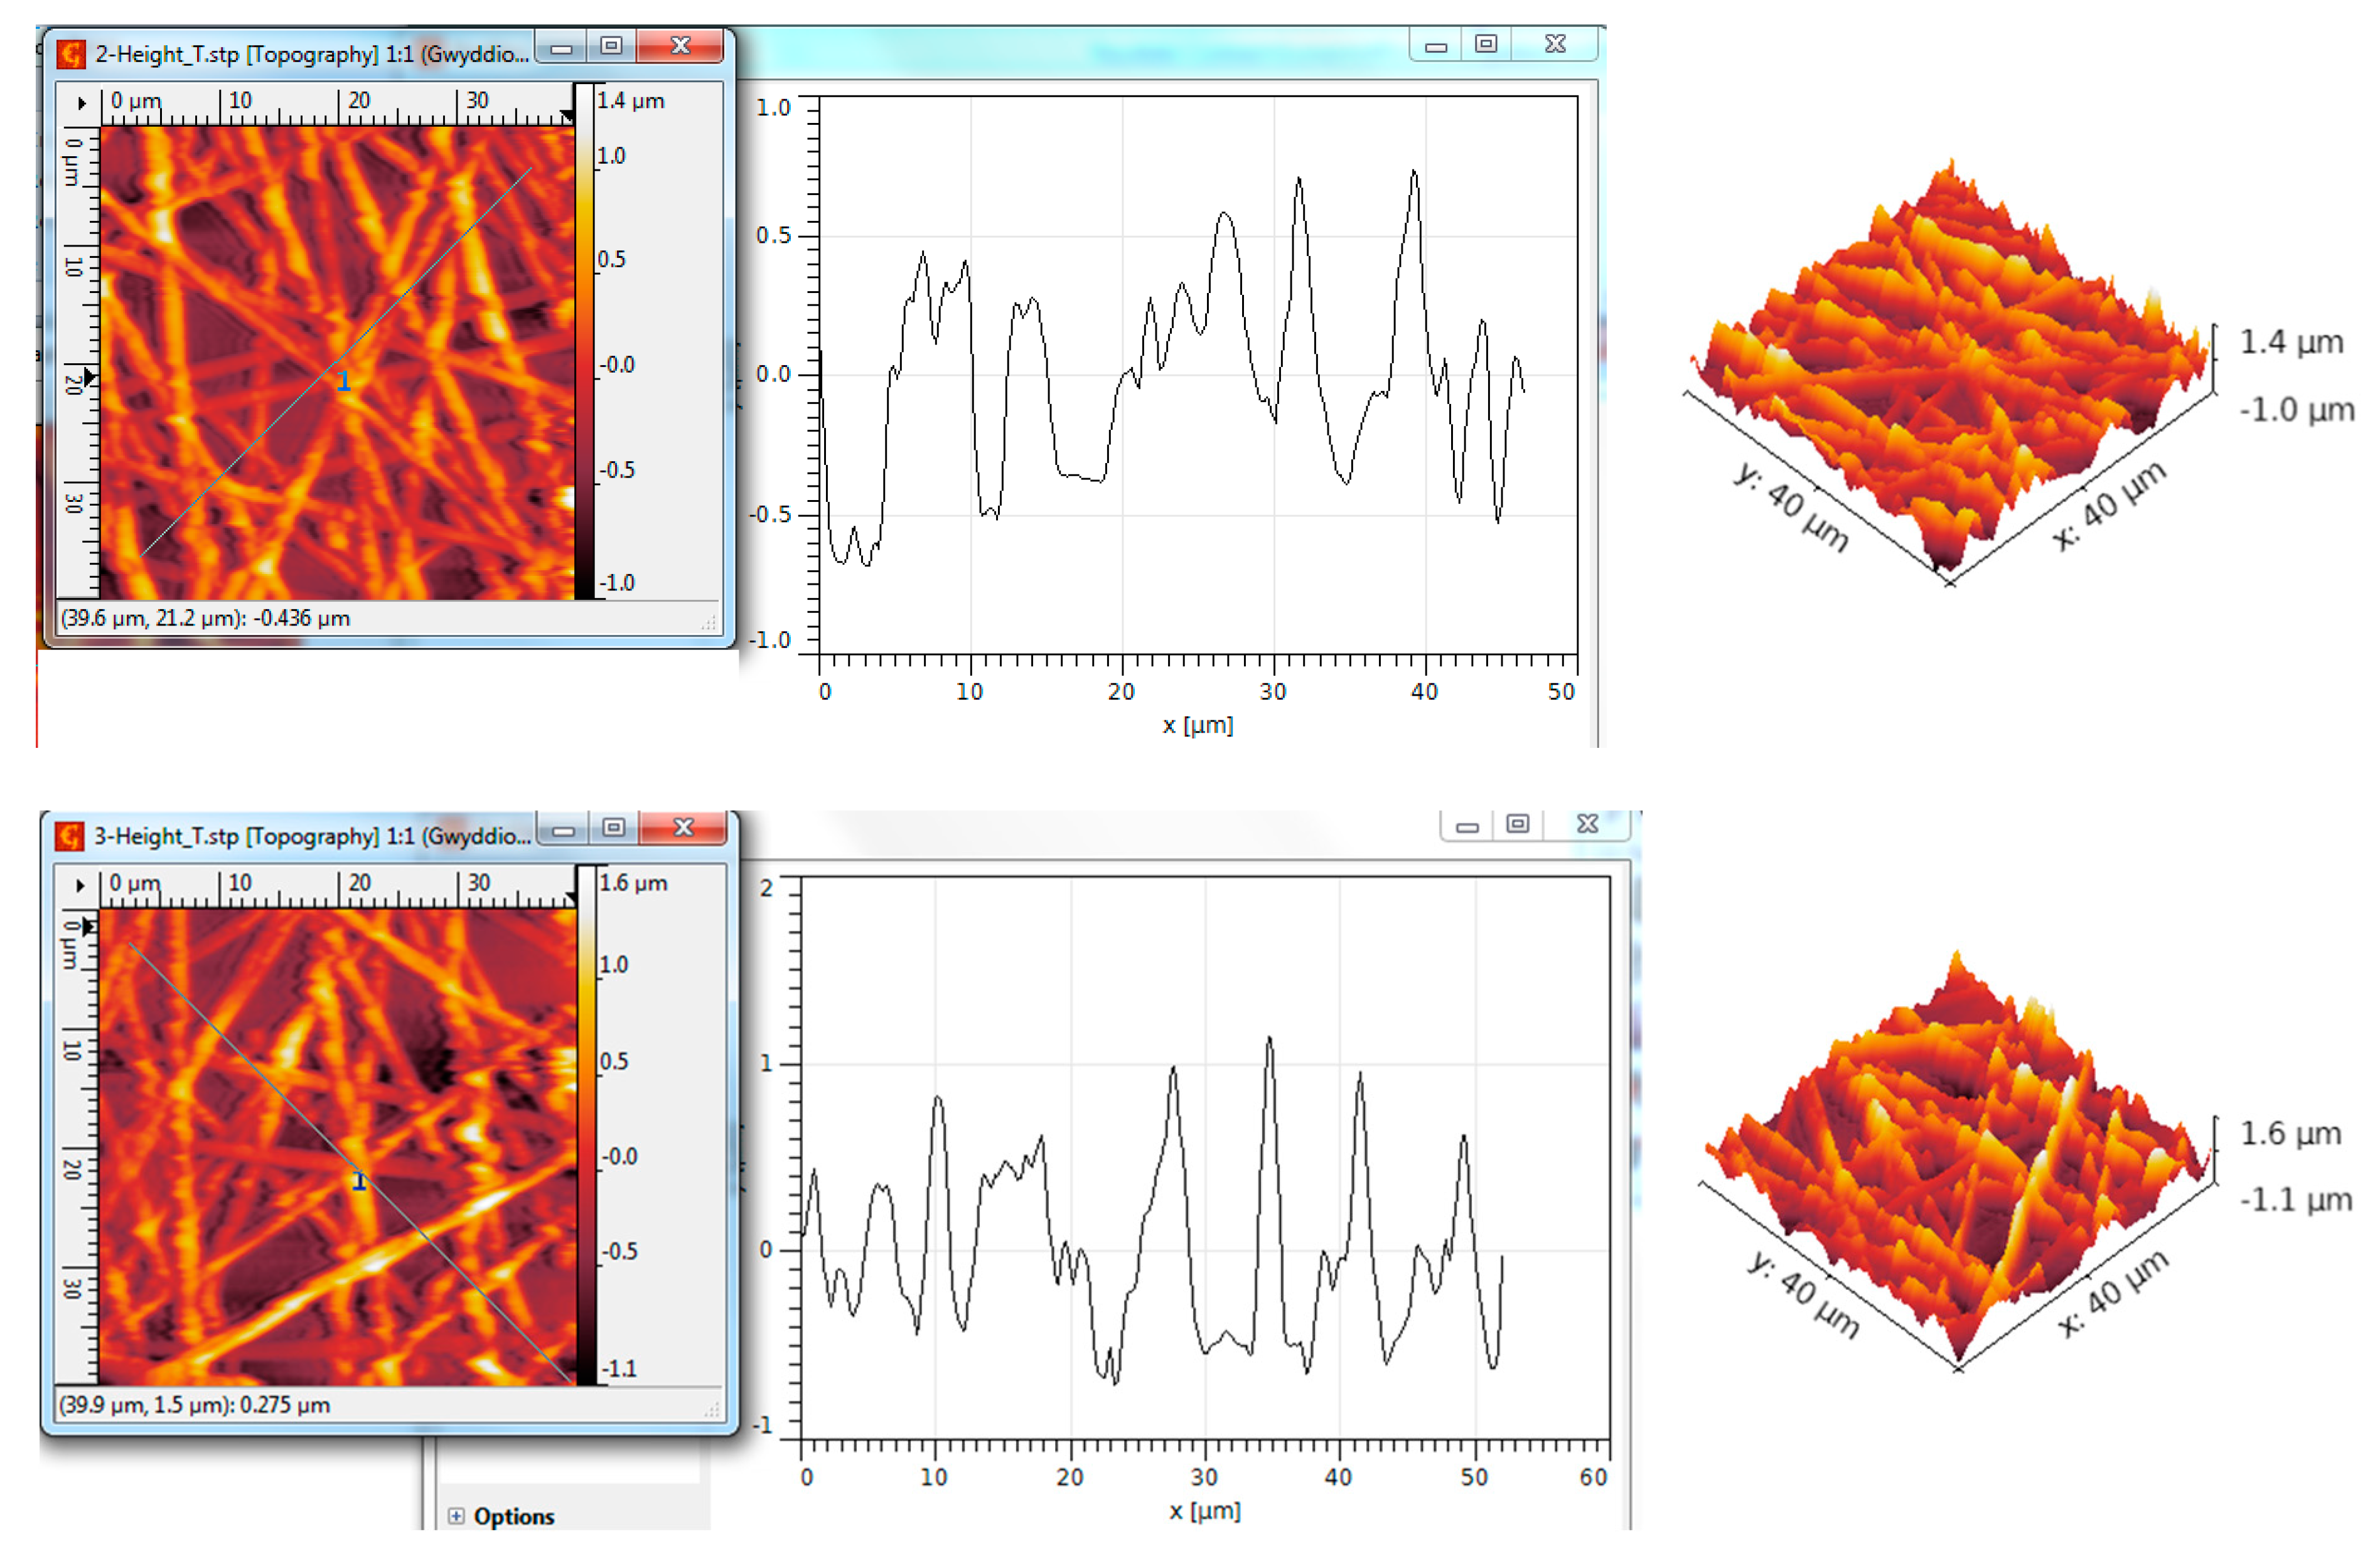Viewport: 2380px width, 1566px height.
Task: Maximize the 3-Height_T.stp topography window
Action: pos(614,828)
